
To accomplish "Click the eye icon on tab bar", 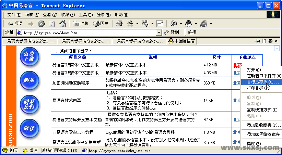I will pyautogui.click(x=270, y=41).
